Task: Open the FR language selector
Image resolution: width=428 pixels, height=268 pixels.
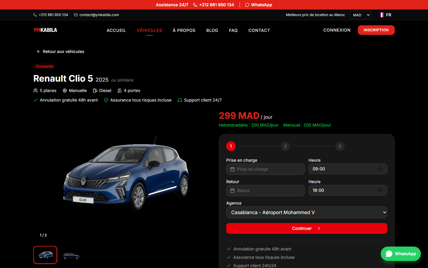Action: point(385,15)
